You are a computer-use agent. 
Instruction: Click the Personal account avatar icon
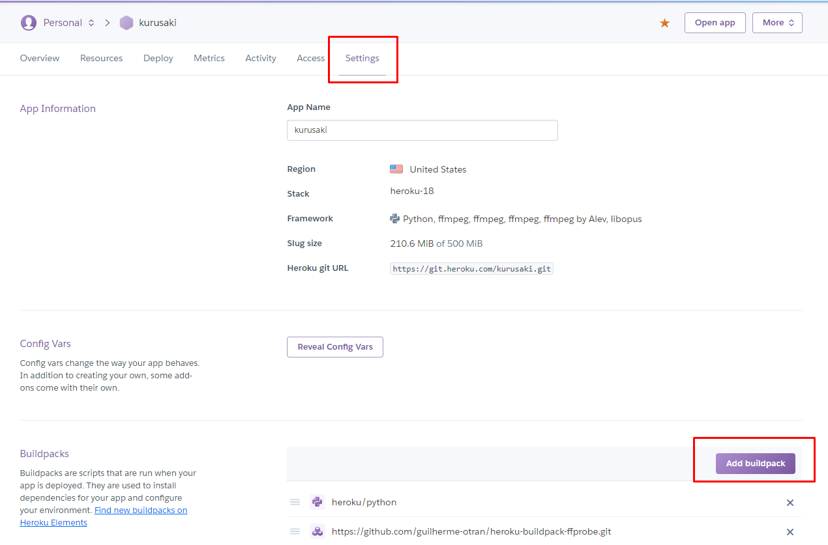click(x=29, y=23)
